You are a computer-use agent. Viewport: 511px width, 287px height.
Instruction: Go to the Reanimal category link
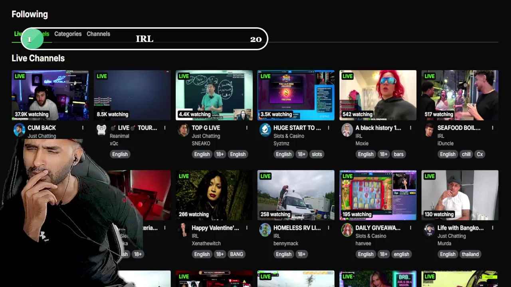click(119, 136)
